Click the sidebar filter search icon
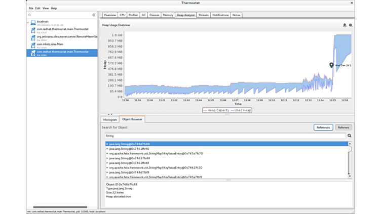Image resolution: width=381 pixels, height=214 pixels. (30, 15)
